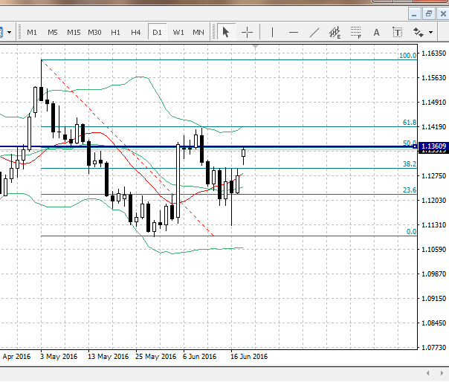The image size is (449, 382).
Task: Activate the crosshair tool
Action: click(x=247, y=33)
